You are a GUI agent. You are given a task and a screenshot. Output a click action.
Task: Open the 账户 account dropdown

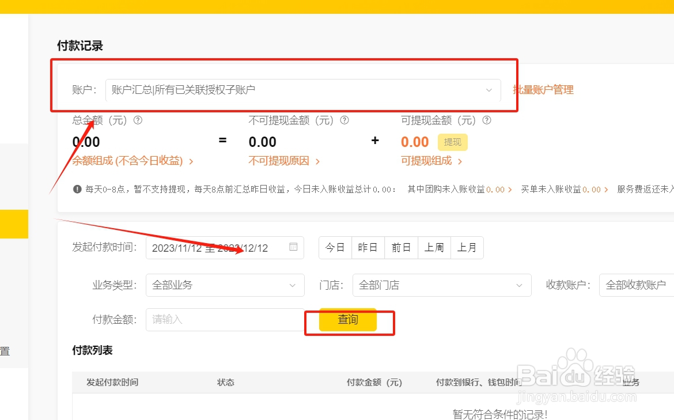coord(302,90)
